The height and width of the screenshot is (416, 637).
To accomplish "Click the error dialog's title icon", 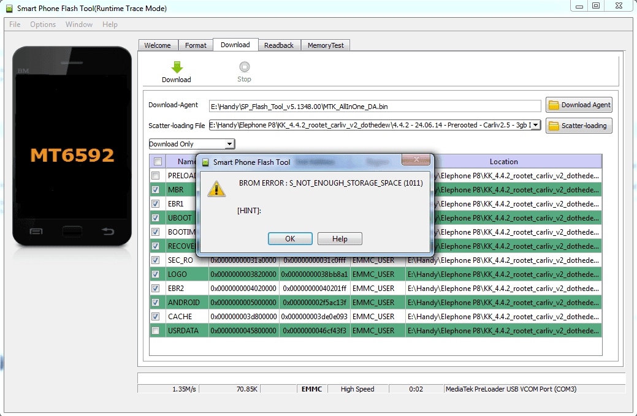I will (205, 162).
